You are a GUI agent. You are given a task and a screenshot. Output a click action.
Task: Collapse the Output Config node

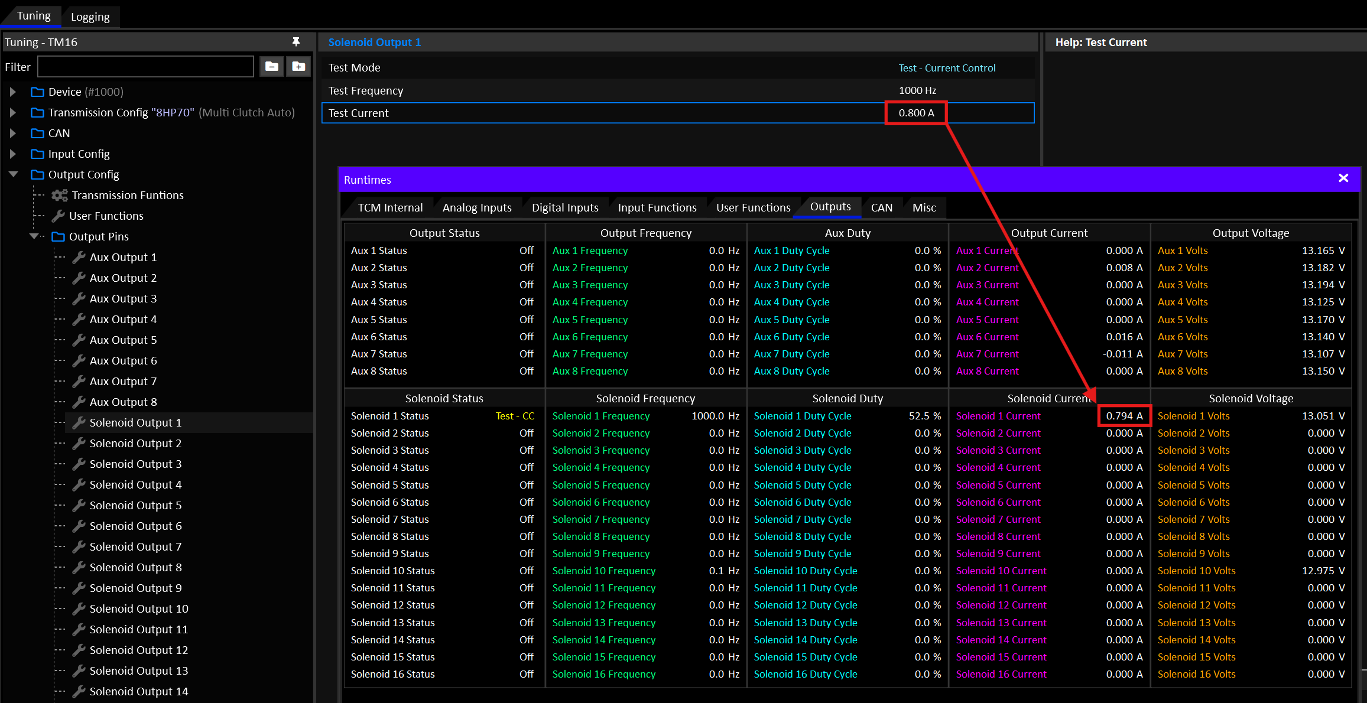point(13,174)
